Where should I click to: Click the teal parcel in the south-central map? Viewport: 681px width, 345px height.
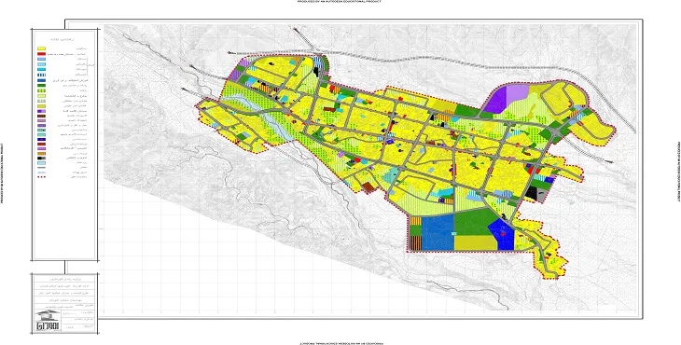[391, 175]
